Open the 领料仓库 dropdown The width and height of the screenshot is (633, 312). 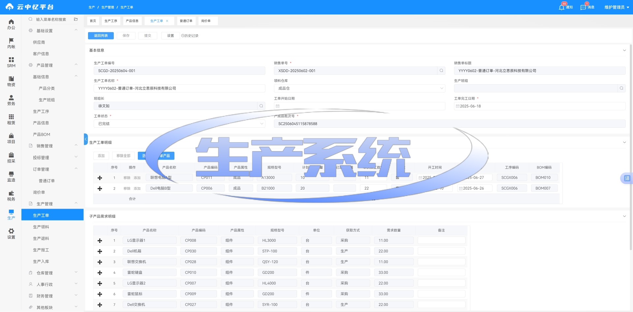[x=359, y=89]
